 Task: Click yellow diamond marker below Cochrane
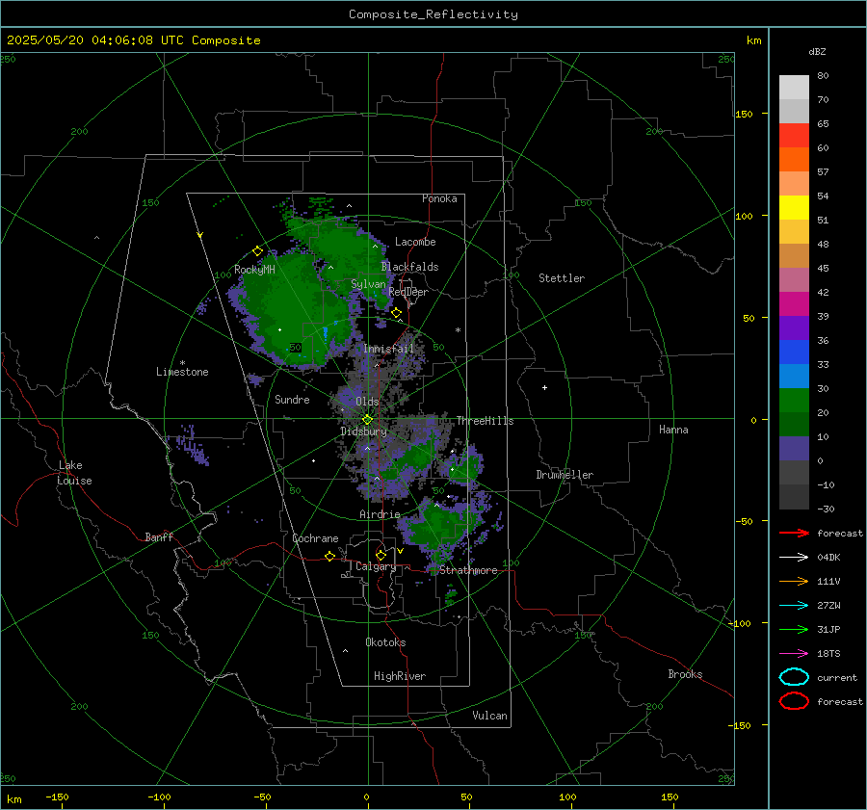pos(330,556)
